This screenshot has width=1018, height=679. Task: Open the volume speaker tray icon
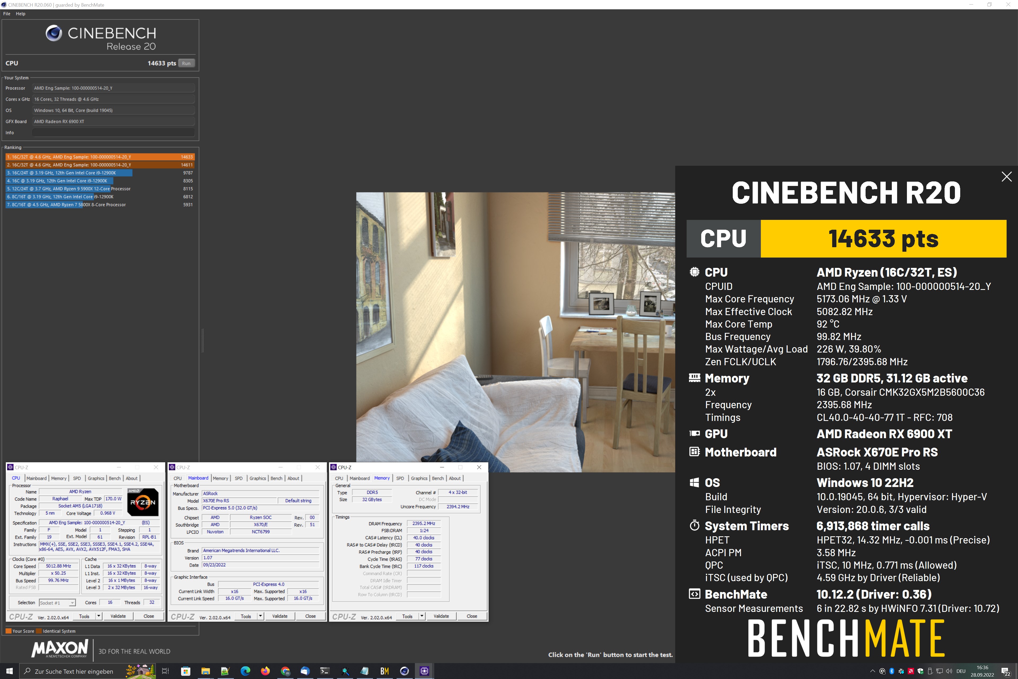949,671
